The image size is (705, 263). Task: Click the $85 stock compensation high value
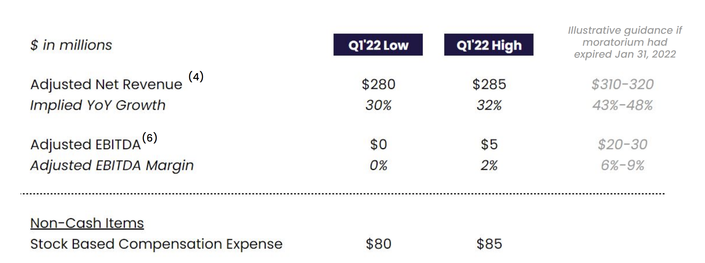pos(489,244)
